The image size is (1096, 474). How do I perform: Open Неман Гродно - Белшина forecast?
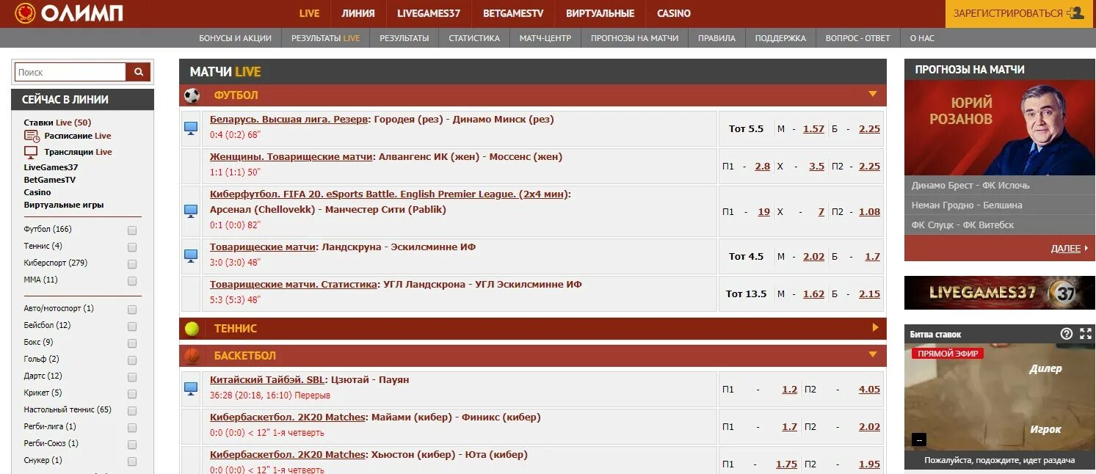(967, 205)
